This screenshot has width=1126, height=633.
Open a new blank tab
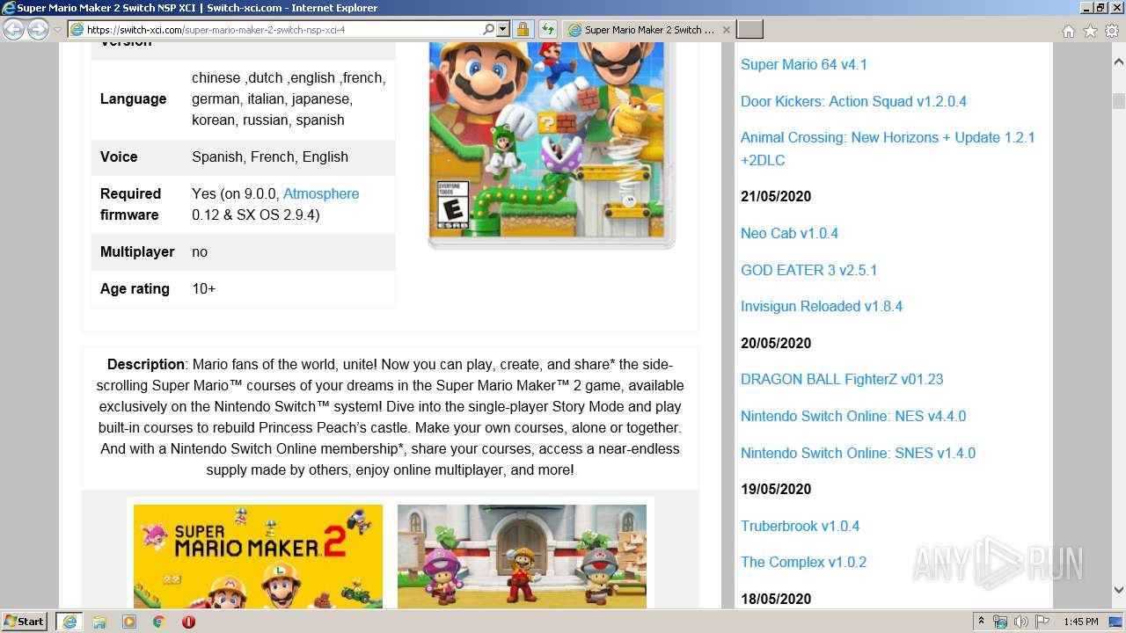[x=749, y=30]
